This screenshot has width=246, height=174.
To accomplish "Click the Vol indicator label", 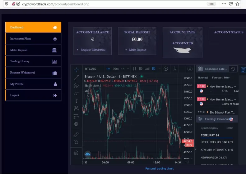I will (86, 91).
